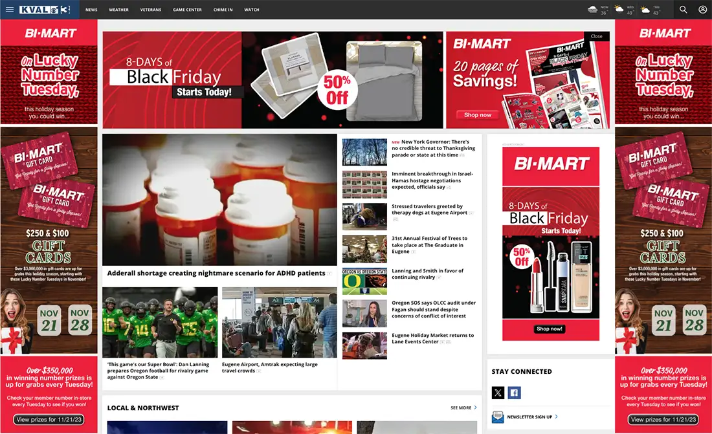Screen dimensions: 712x434
Task: Click the 8-Days of Black Friday banner
Action: 273,80
